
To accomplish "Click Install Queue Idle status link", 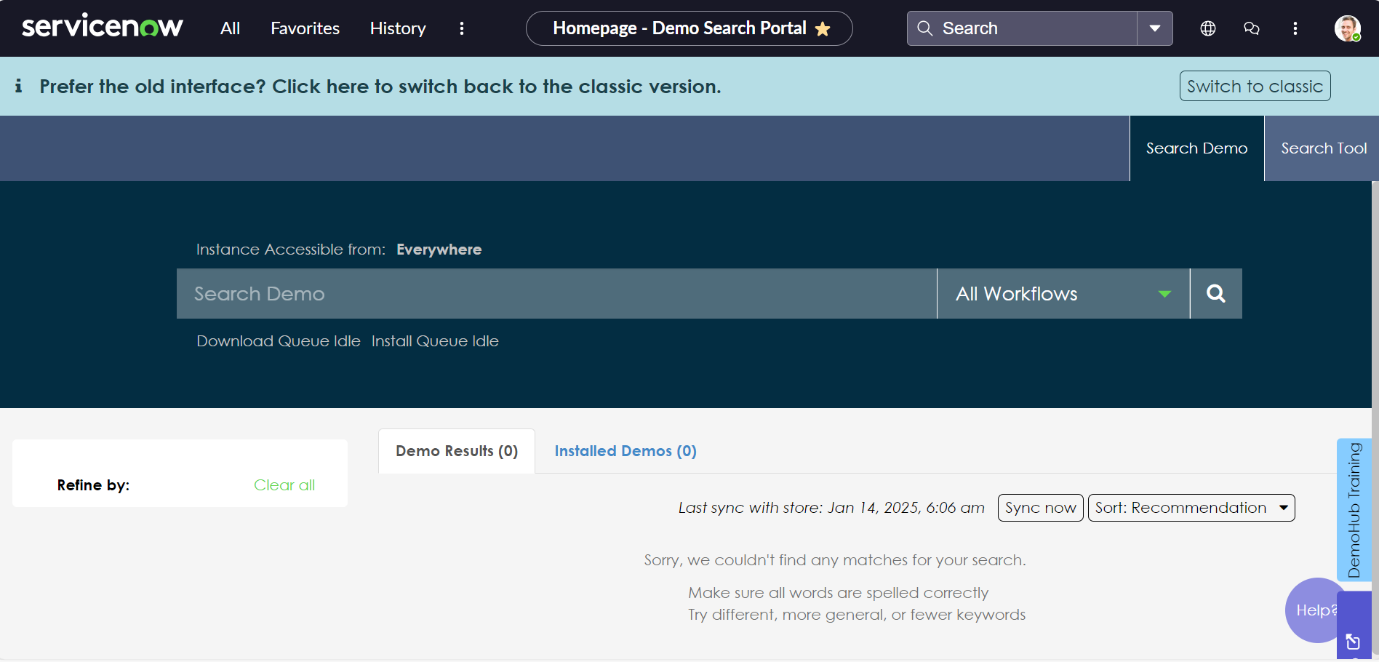I will [x=435, y=341].
